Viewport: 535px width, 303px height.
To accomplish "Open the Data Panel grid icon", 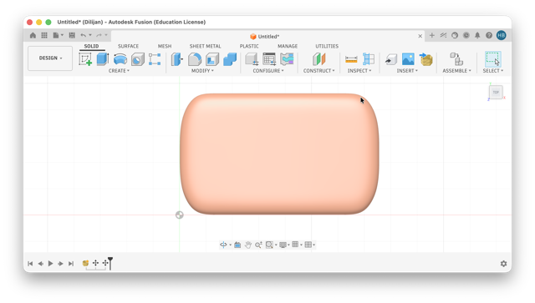I will pos(44,35).
